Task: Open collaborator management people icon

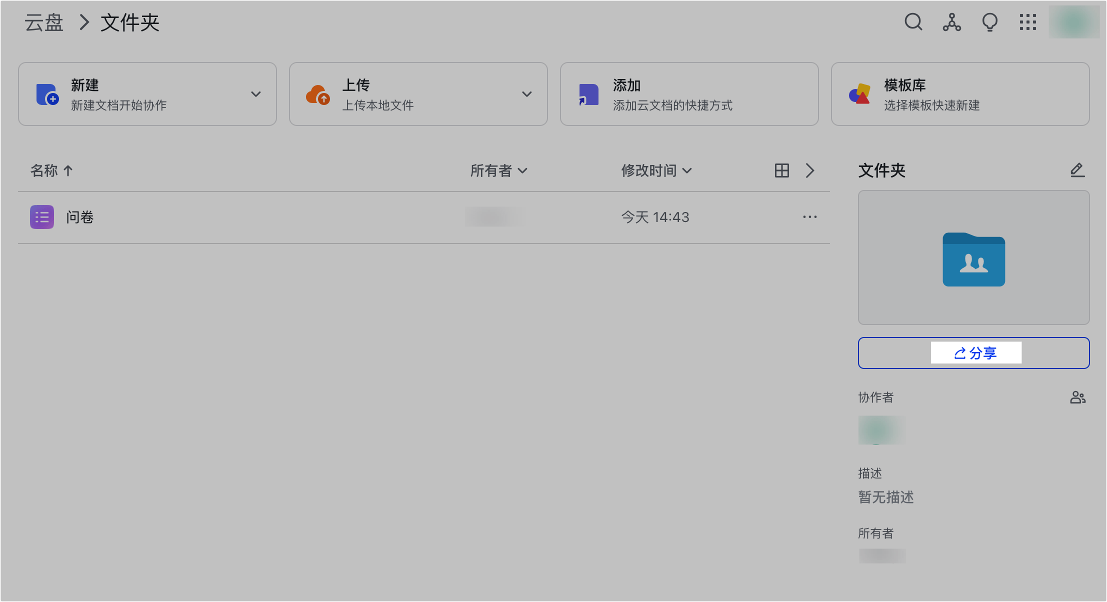Action: click(1077, 397)
